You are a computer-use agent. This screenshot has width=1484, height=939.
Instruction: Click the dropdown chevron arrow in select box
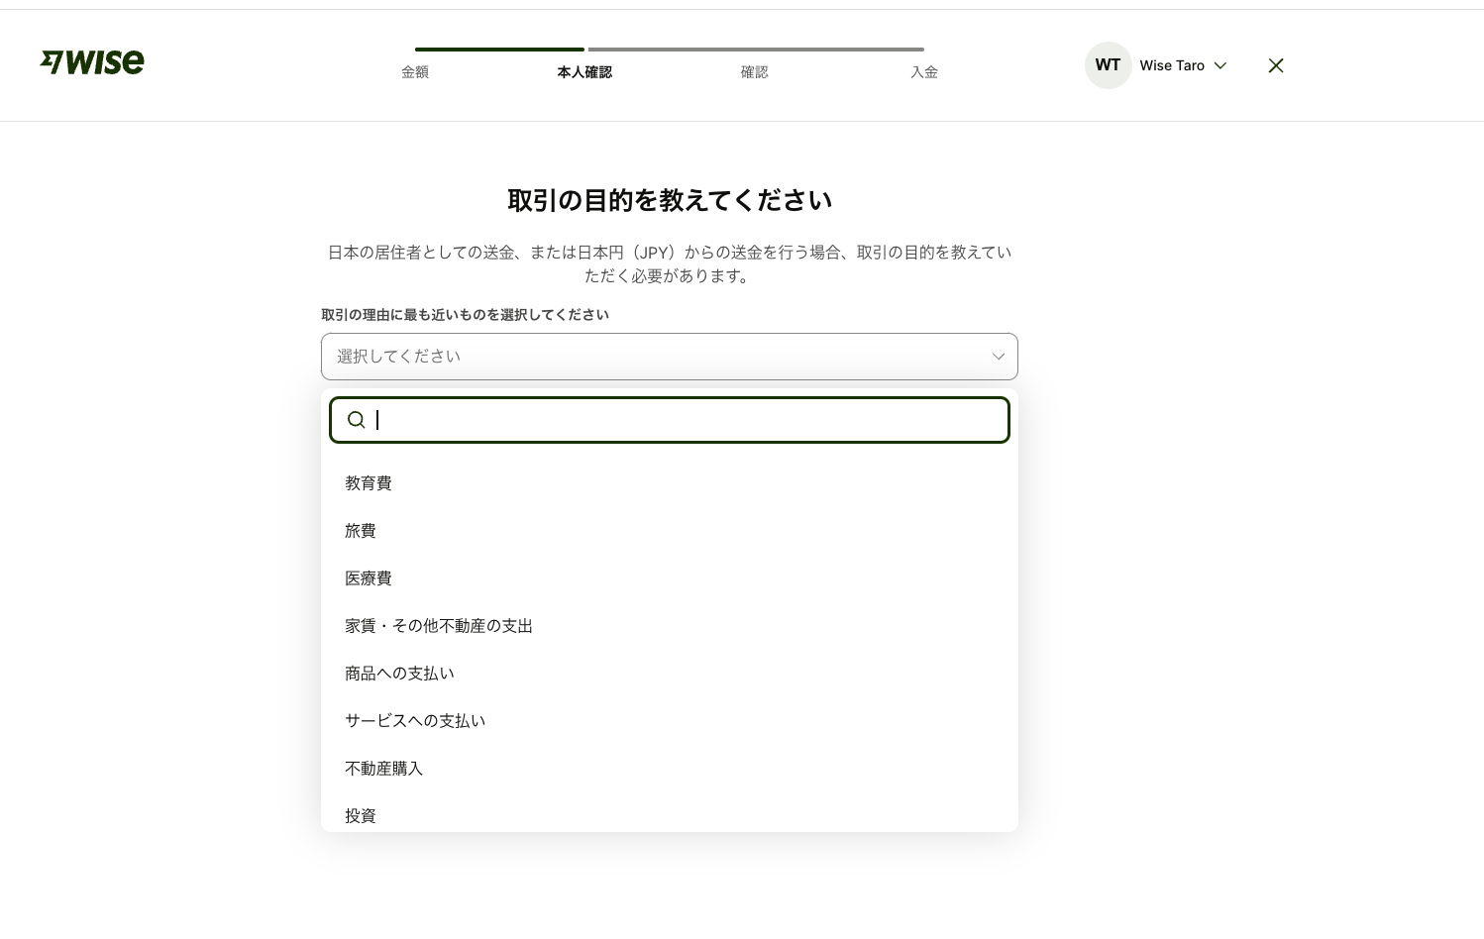pyautogui.click(x=998, y=357)
